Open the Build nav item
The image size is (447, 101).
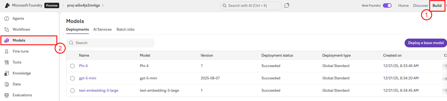tap(437, 5)
